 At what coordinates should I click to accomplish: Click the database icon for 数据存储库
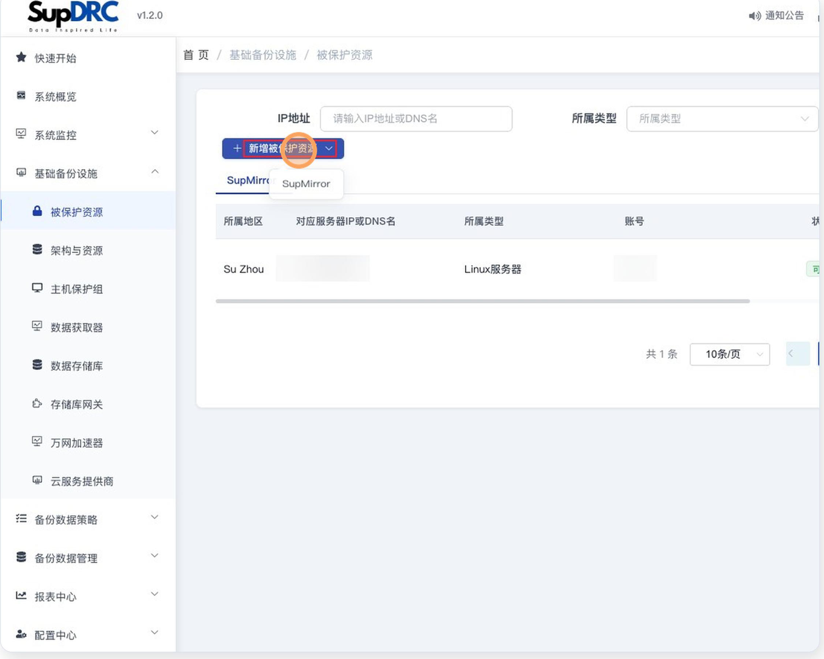coord(37,365)
